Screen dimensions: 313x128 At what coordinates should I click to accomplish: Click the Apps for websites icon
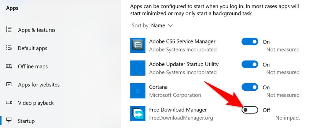click(x=9, y=85)
